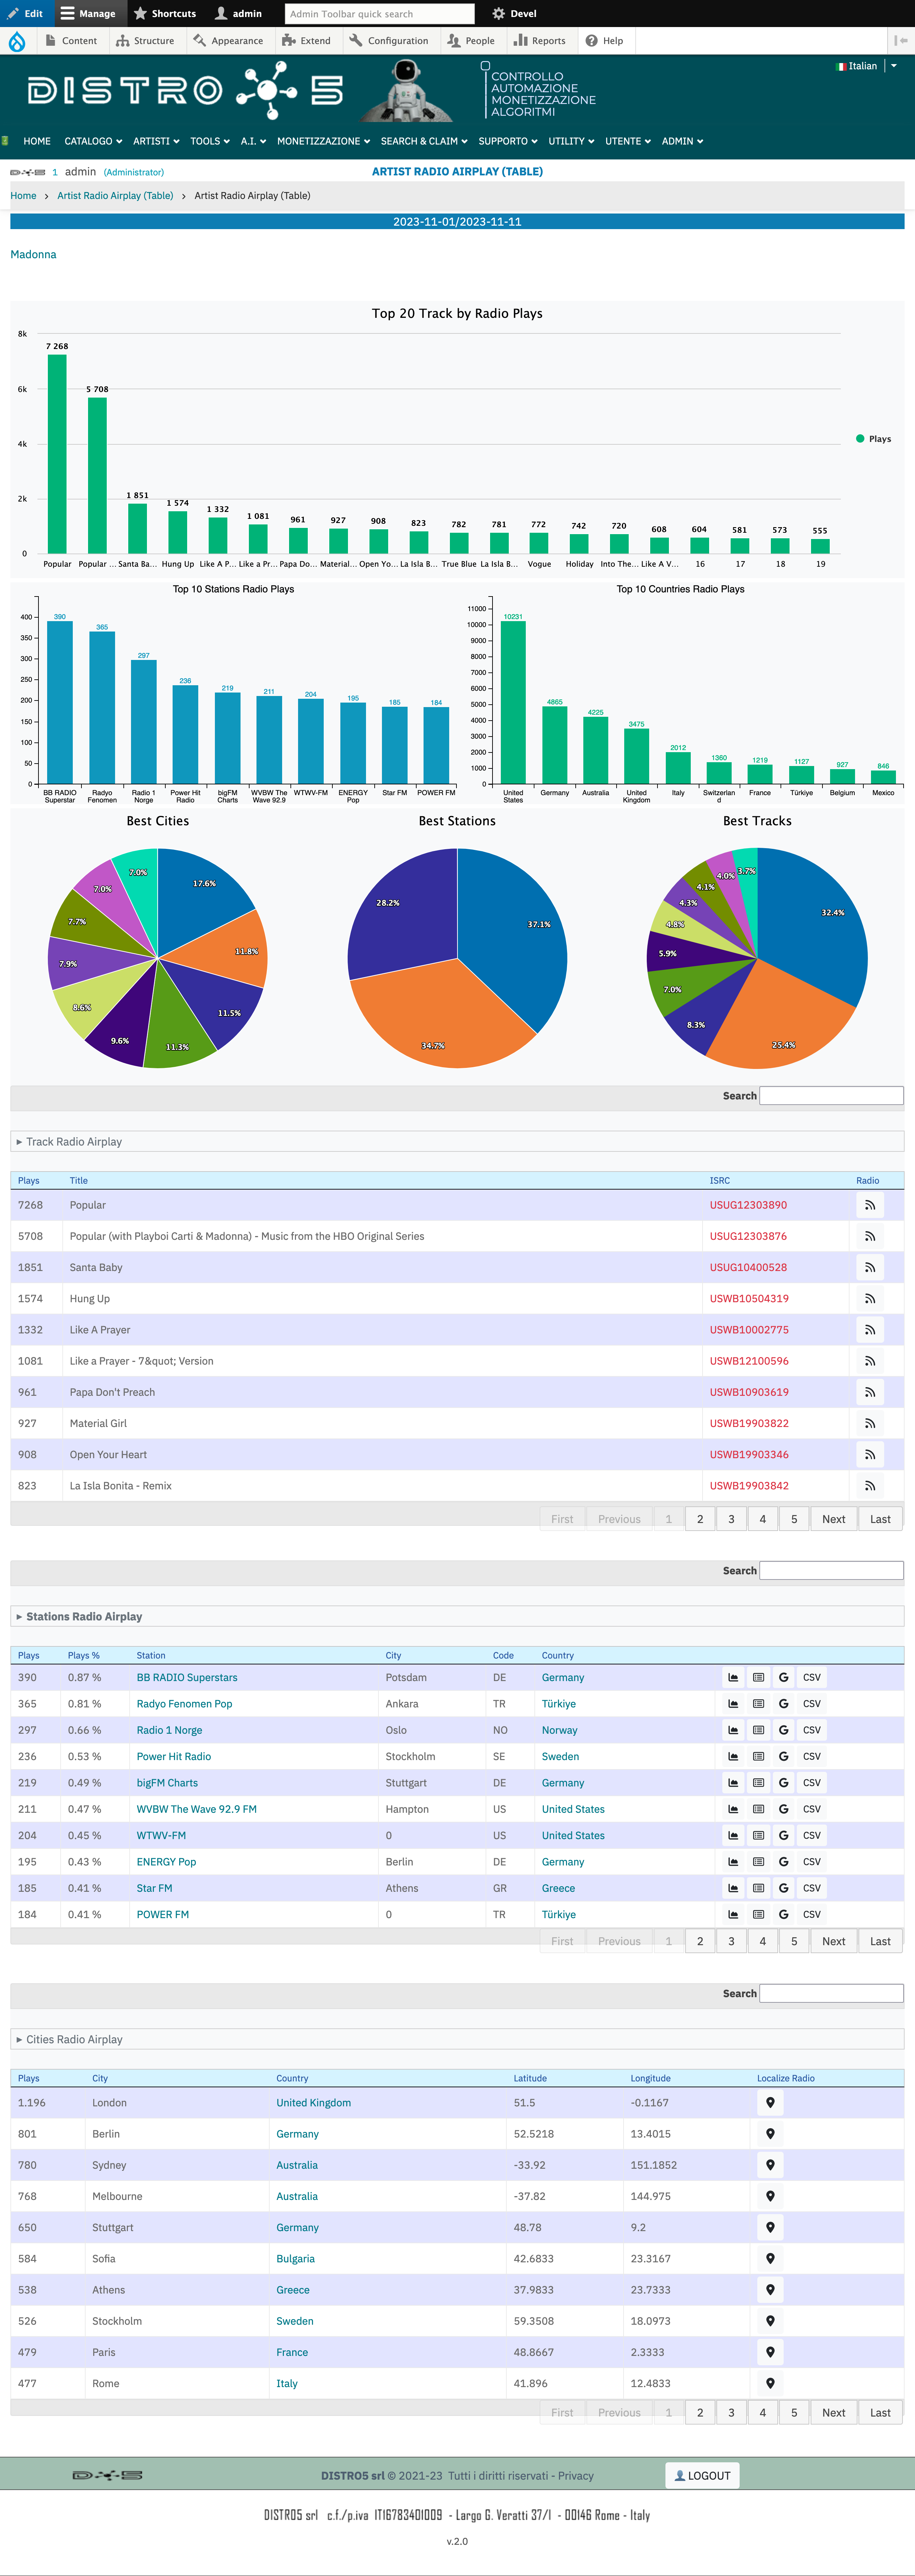Click the Drupal drop logo icon
The image size is (915, 2576).
click(17, 41)
